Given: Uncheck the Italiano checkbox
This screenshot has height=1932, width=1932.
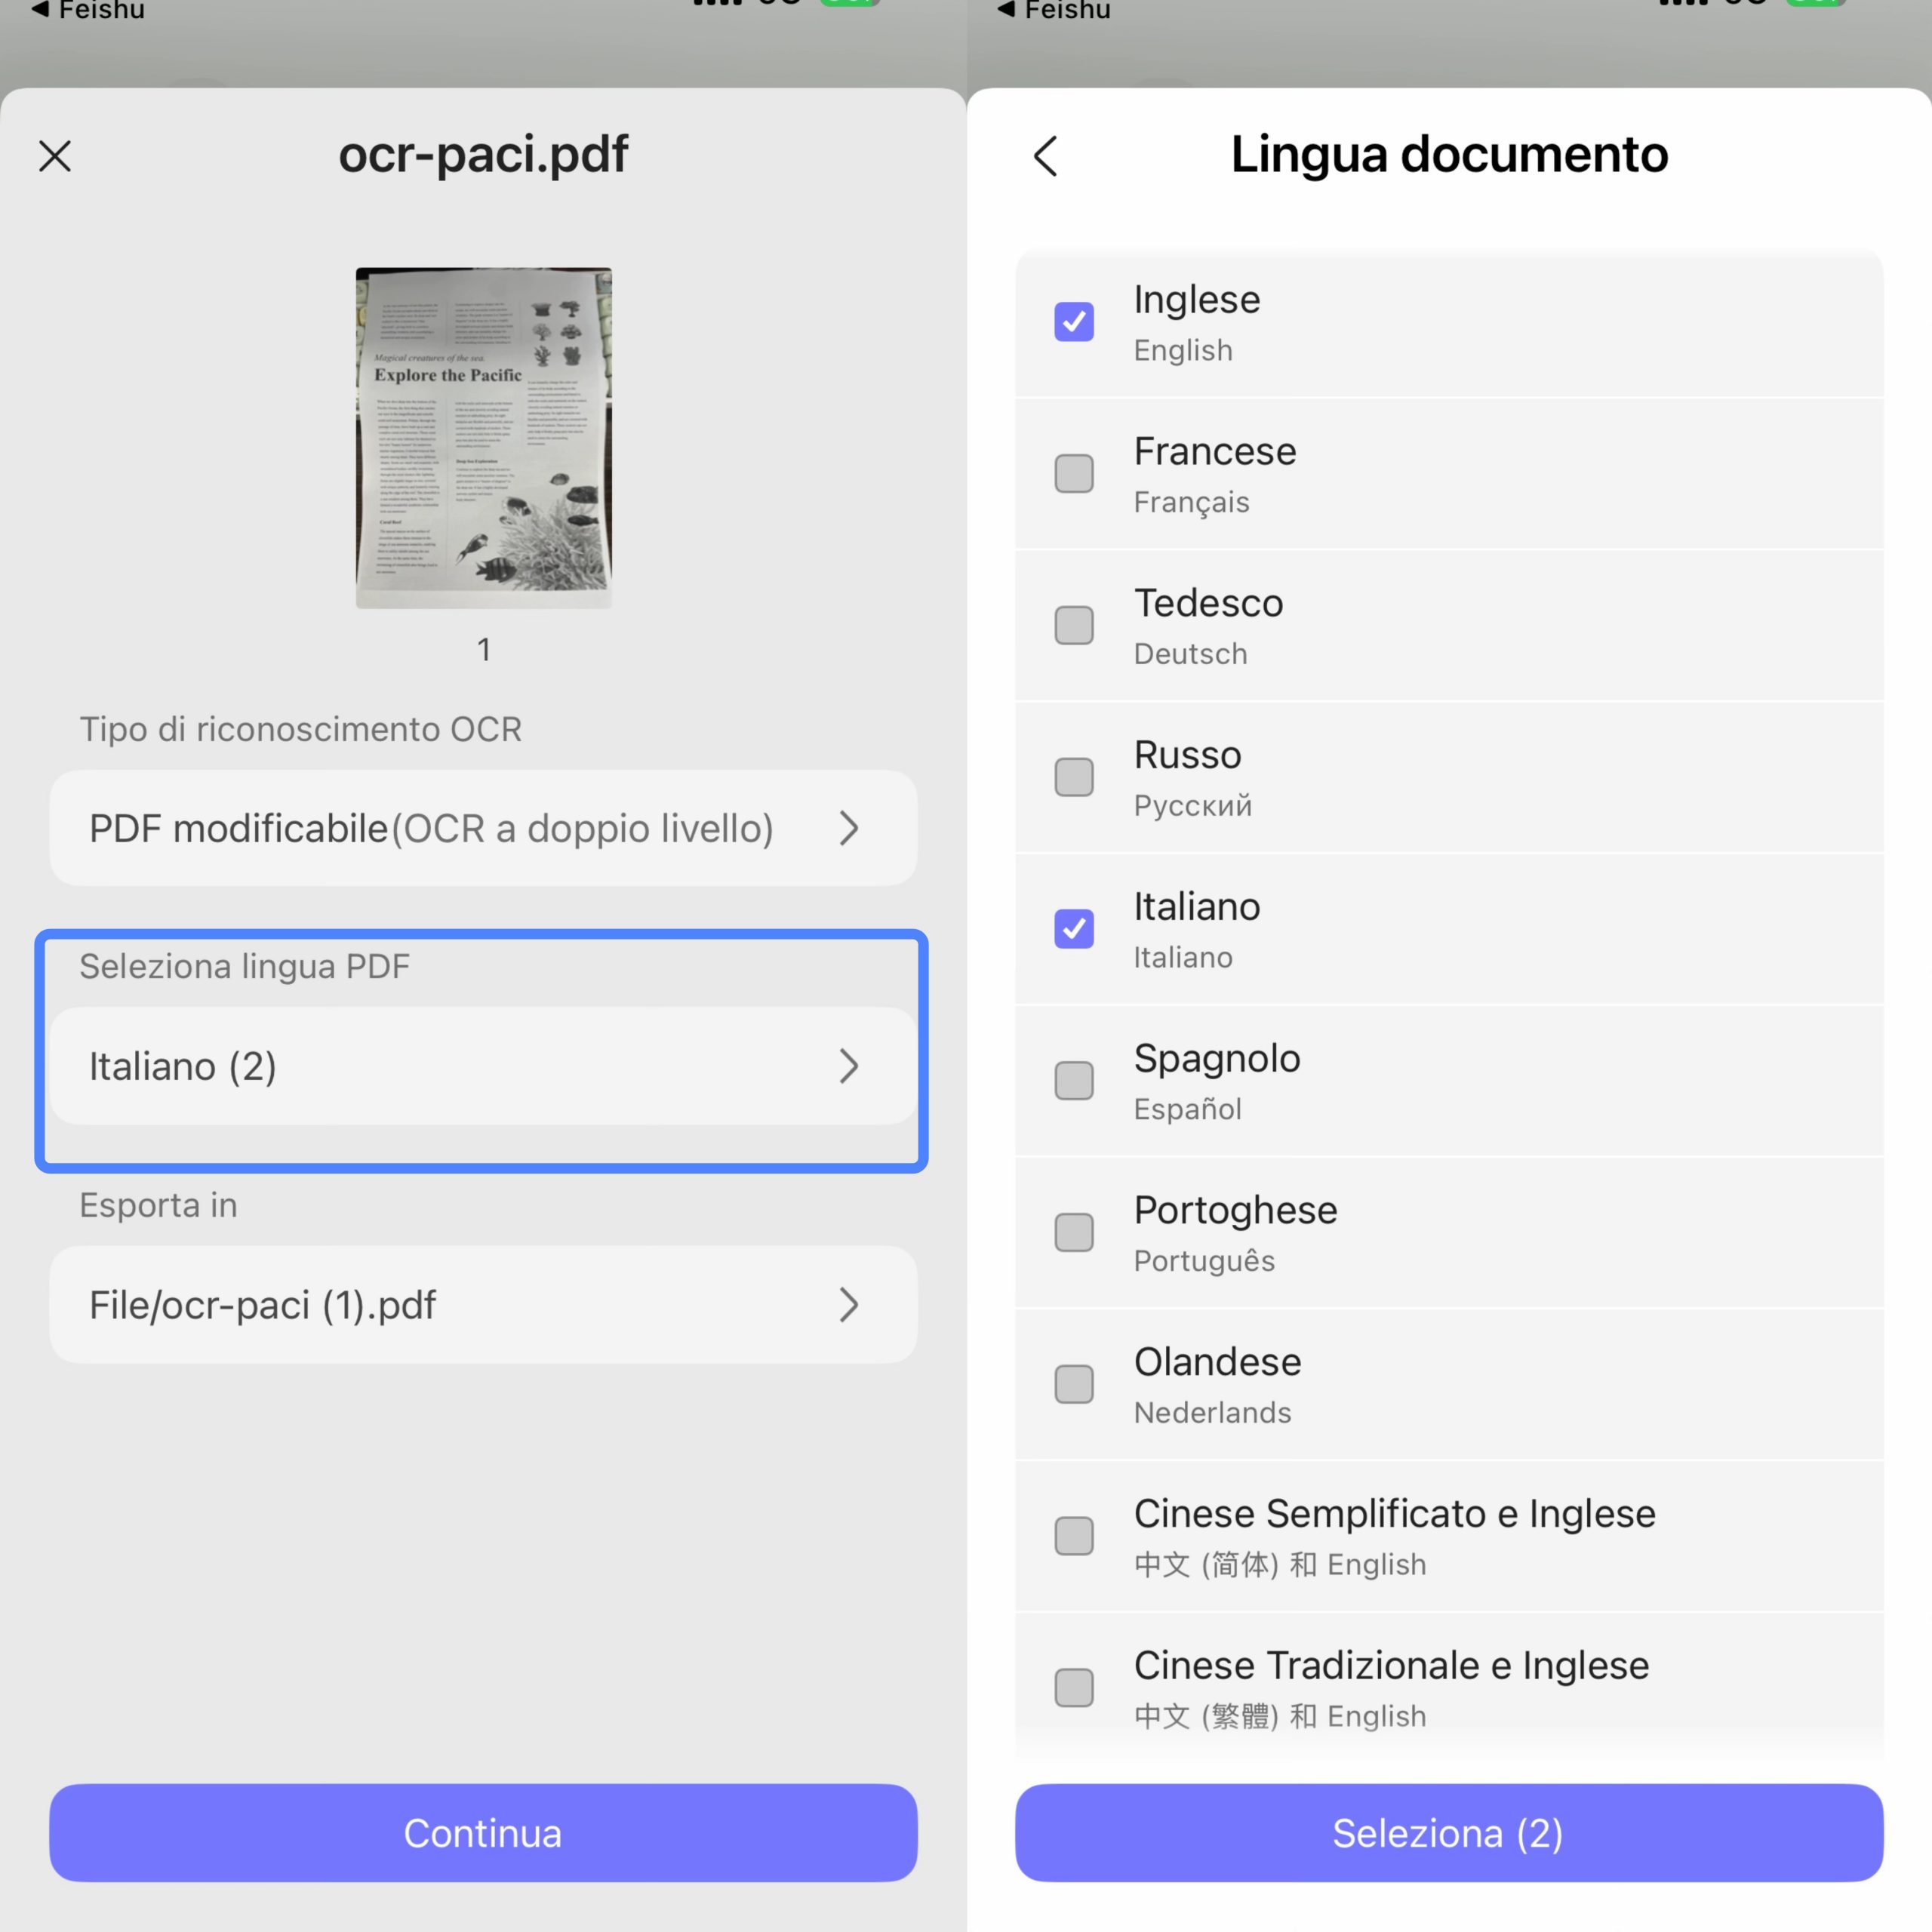Looking at the screenshot, I should click(1074, 929).
